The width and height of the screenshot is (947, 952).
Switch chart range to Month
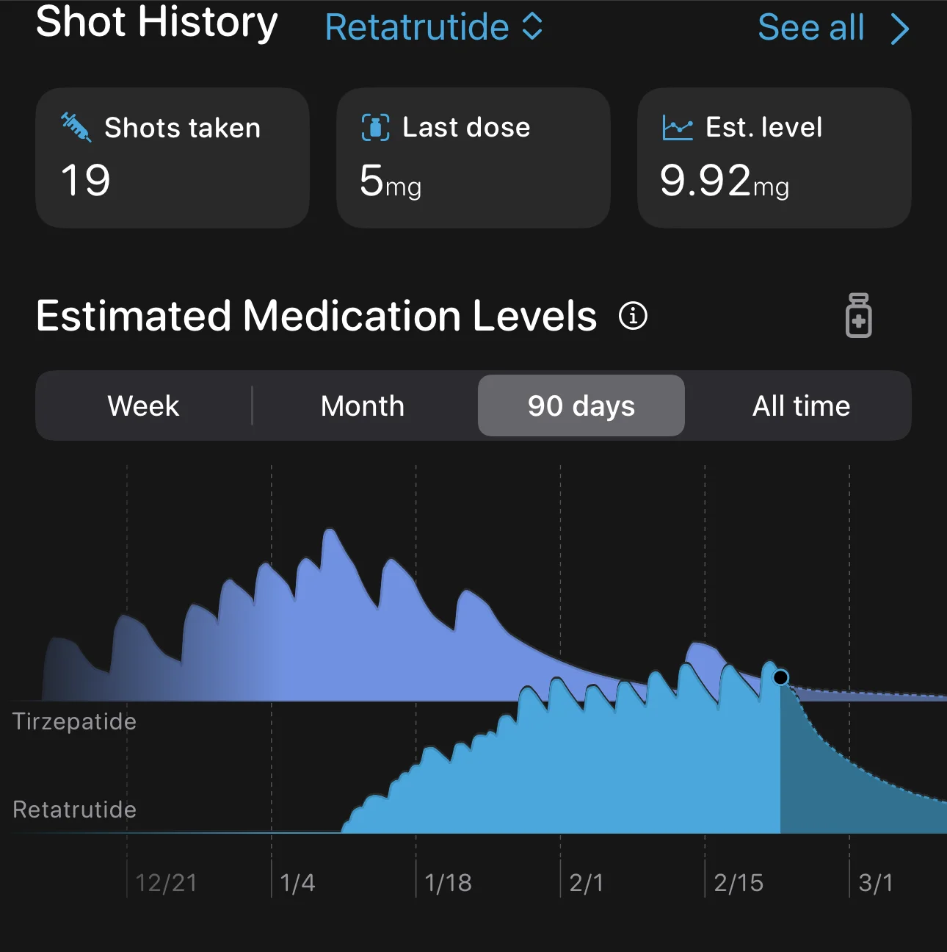coord(363,405)
